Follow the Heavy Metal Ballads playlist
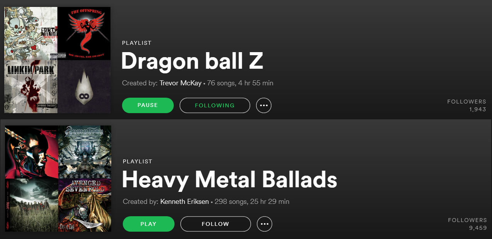This screenshot has height=239, width=492. pos(215,224)
